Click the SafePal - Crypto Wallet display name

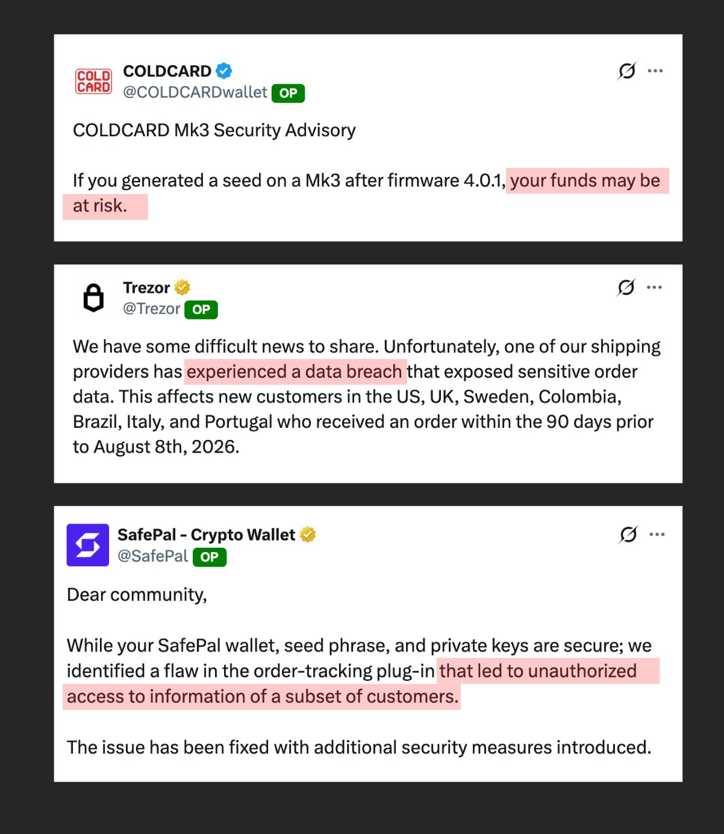(x=206, y=535)
